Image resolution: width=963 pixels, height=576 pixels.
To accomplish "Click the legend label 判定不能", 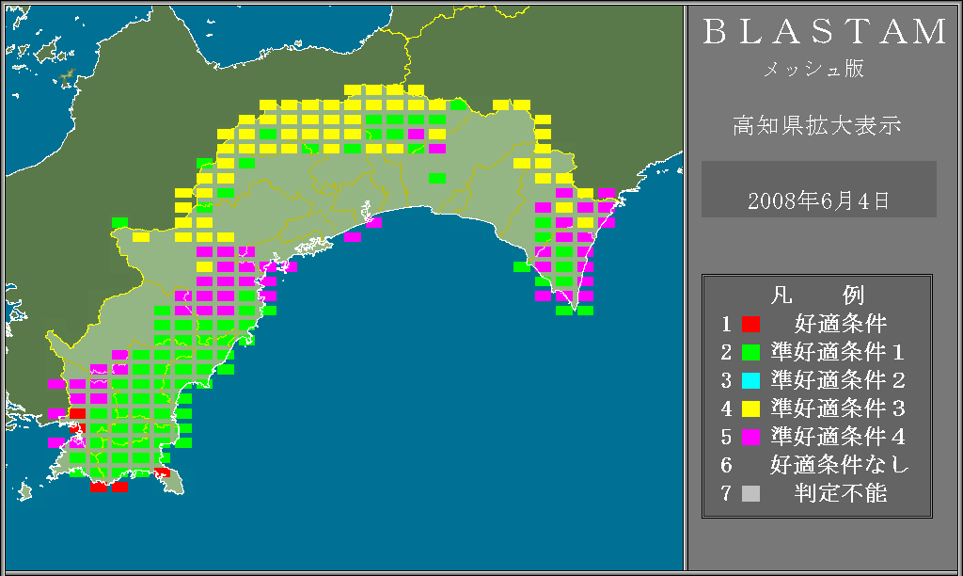I will click(x=841, y=493).
